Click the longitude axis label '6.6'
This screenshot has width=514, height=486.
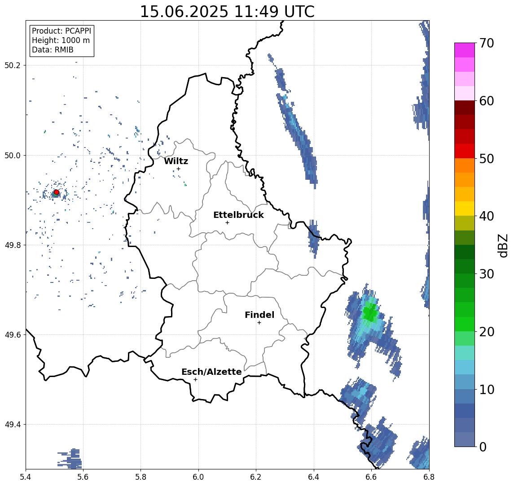tap(371, 477)
